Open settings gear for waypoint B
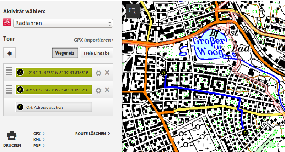The width and height of the screenshot is (285, 152). point(98,90)
